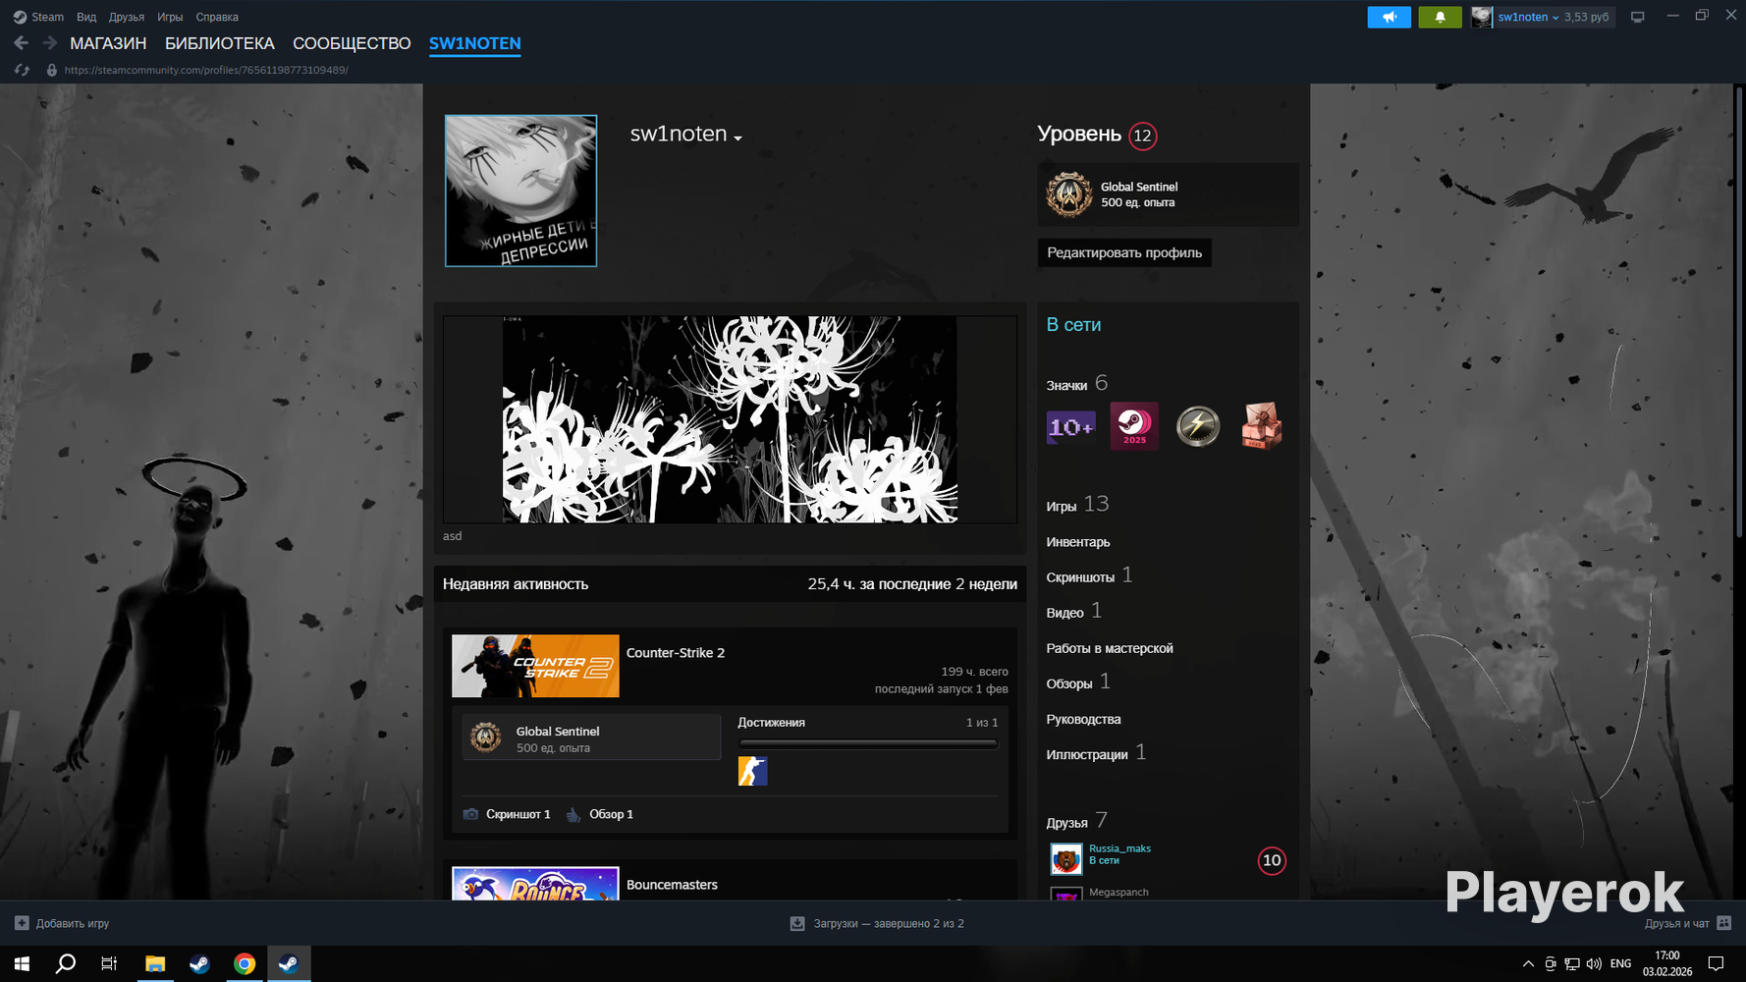Viewport: 1746px width, 982px height.
Task: Click the plus icon for Добавить игру
Action: (x=22, y=923)
